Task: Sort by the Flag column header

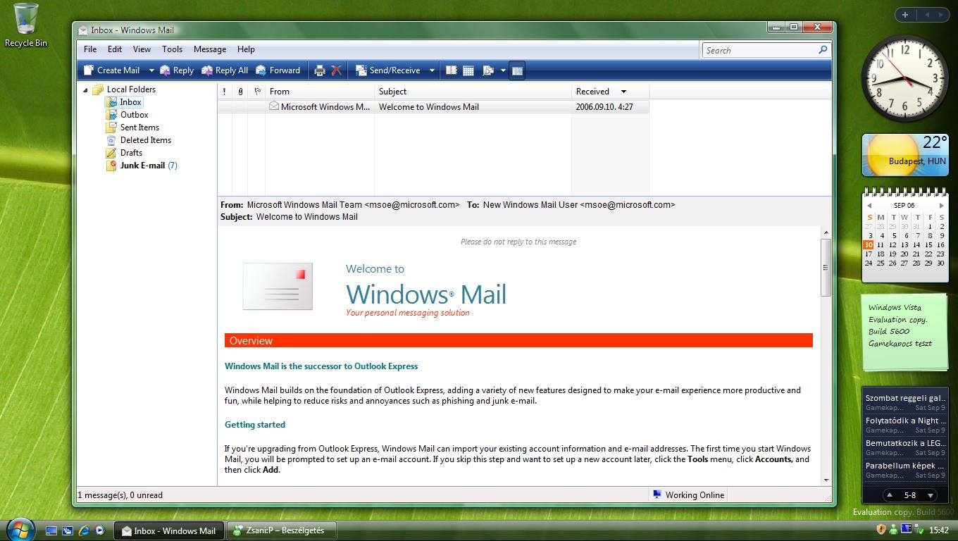Action: click(x=257, y=92)
